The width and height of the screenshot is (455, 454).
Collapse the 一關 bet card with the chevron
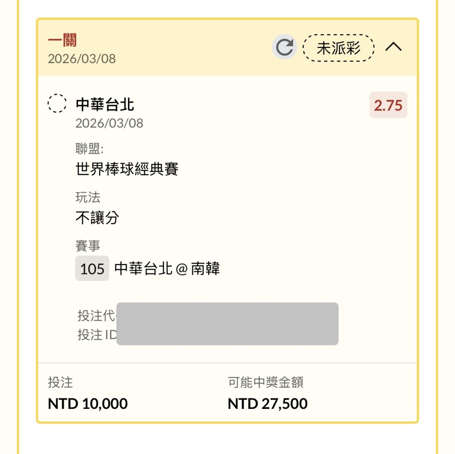pyautogui.click(x=393, y=47)
